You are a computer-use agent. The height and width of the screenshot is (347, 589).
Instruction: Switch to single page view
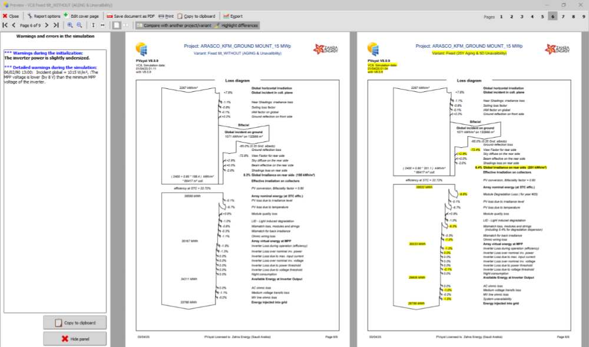point(117,25)
